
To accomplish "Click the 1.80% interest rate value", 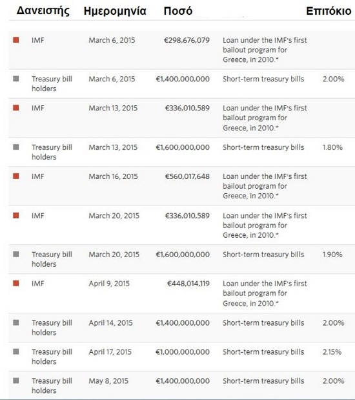I will [x=332, y=147].
